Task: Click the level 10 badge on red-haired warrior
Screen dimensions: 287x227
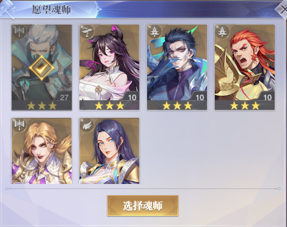Action: (x=267, y=97)
